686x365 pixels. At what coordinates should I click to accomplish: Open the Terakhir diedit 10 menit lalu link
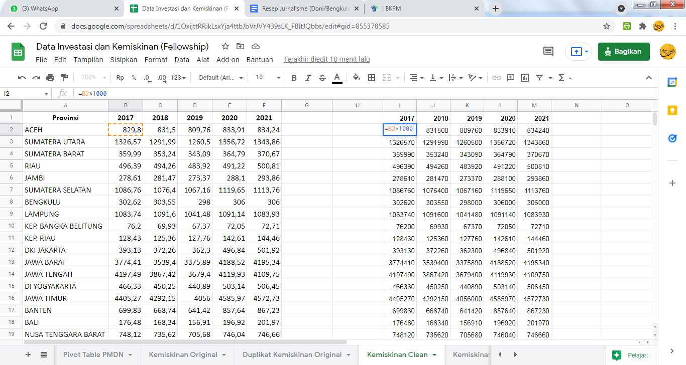click(326, 59)
